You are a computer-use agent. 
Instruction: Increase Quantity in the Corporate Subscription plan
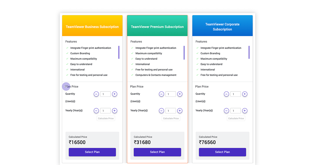click(x=245, y=94)
